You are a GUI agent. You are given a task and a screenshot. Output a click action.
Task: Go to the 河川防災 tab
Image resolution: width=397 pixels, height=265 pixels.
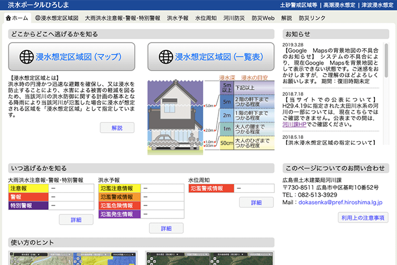(233, 18)
